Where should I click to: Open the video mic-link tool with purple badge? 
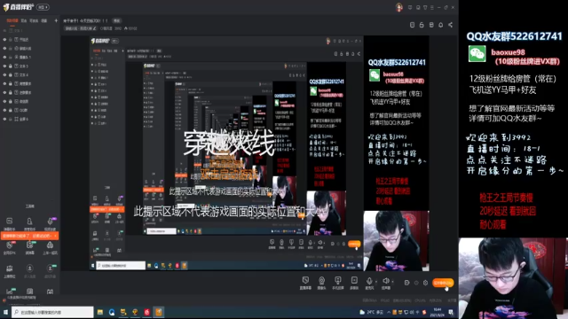pos(50,223)
